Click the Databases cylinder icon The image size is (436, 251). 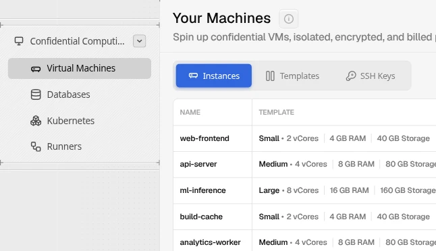[x=36, y=94]
